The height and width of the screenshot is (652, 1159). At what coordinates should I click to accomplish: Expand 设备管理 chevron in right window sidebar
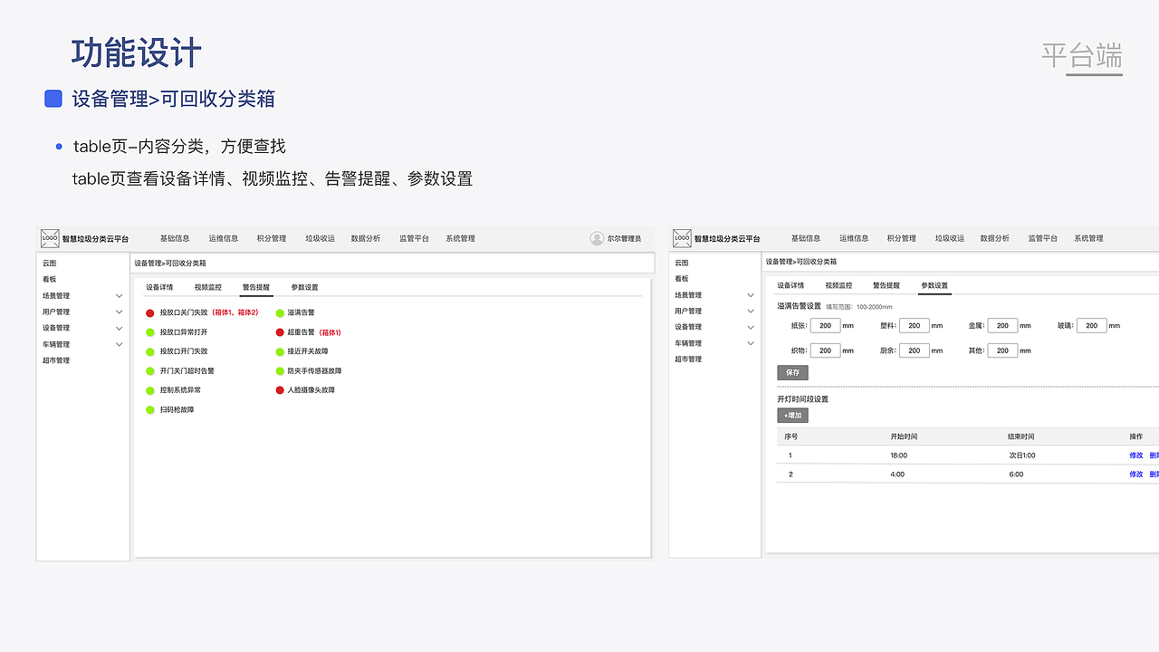pyautogui.click(x=751, y=327)
